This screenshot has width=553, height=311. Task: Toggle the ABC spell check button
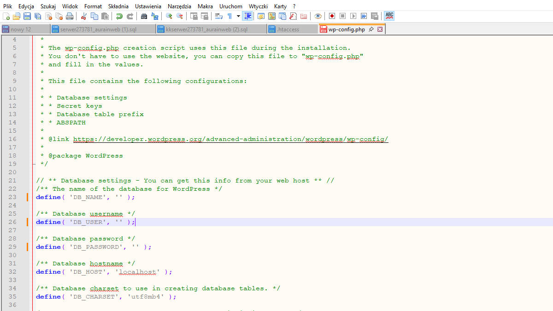(x=389, y=16)
